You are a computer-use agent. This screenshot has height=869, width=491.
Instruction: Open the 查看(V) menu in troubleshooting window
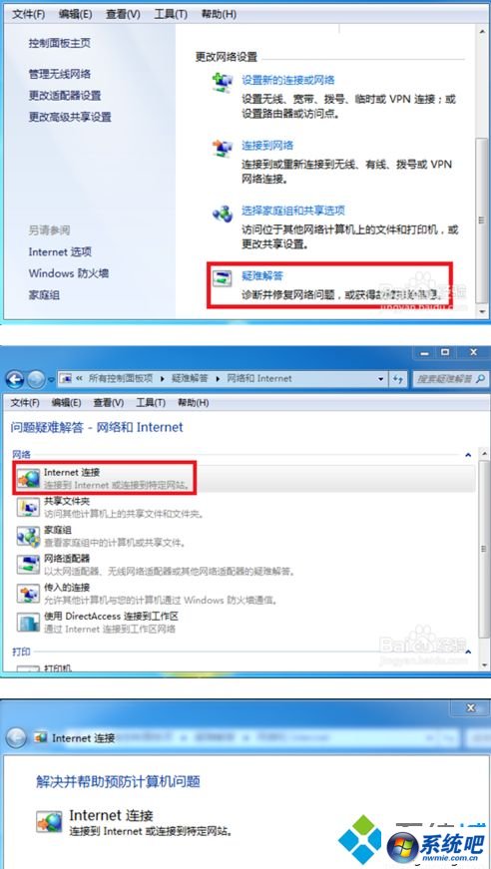coord(109,402)
